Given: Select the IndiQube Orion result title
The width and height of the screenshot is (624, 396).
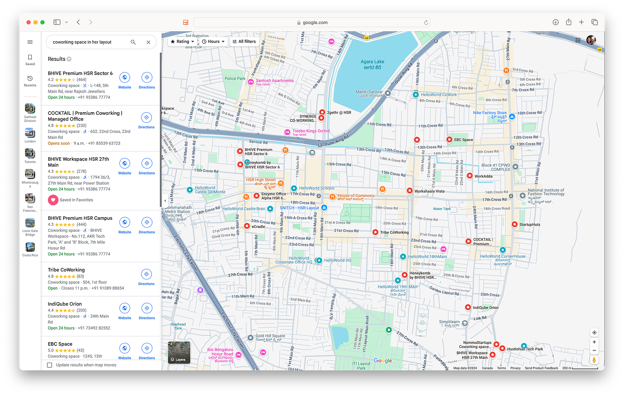Looking at the screenshot, I should (x=65, y=304).
